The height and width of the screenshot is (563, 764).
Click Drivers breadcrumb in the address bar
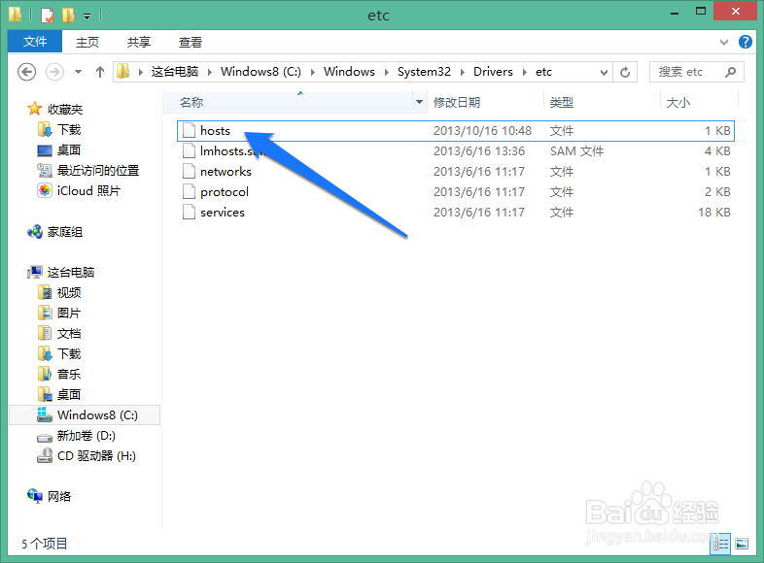tap(493, 72)
